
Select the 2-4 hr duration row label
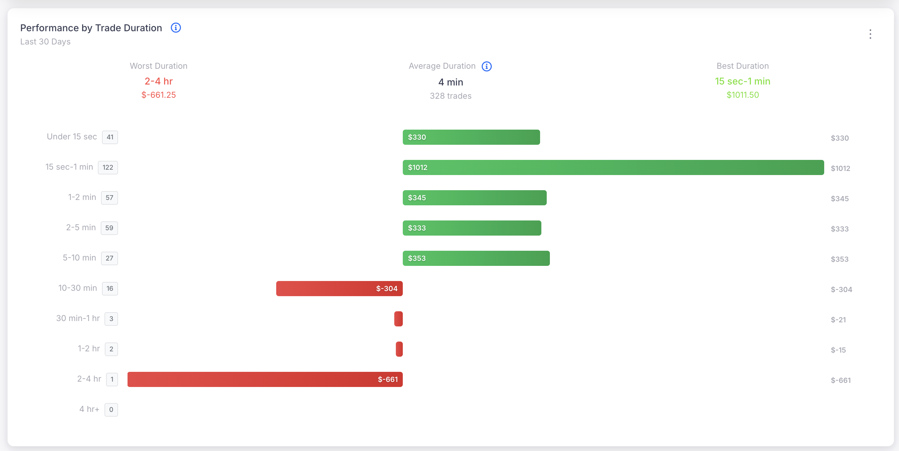89,379
